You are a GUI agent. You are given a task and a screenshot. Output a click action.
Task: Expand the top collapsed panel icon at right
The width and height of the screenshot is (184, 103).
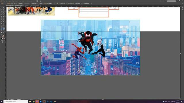click(183, 7)
